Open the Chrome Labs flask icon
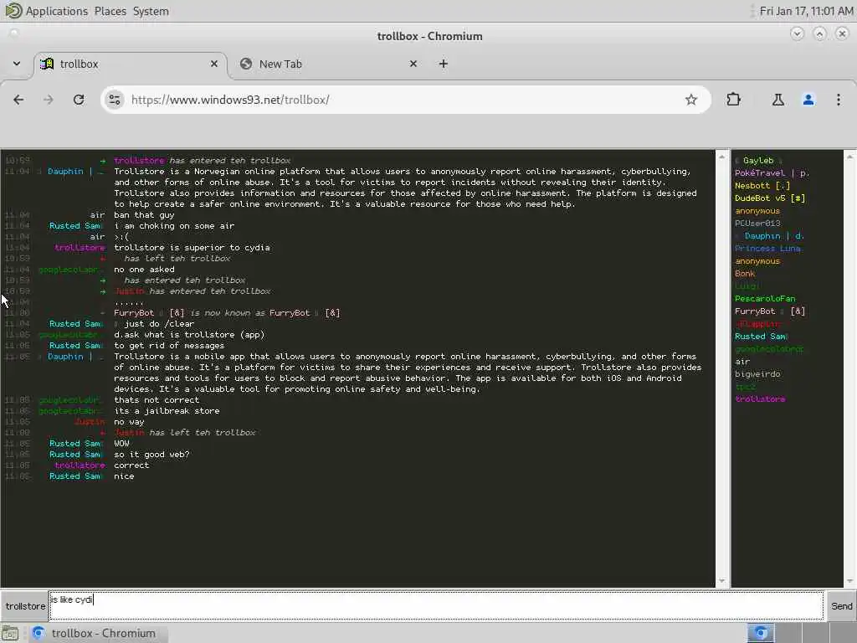 (x=777, y=100)
